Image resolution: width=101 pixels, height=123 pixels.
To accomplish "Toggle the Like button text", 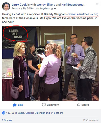I will coord(20,105).
